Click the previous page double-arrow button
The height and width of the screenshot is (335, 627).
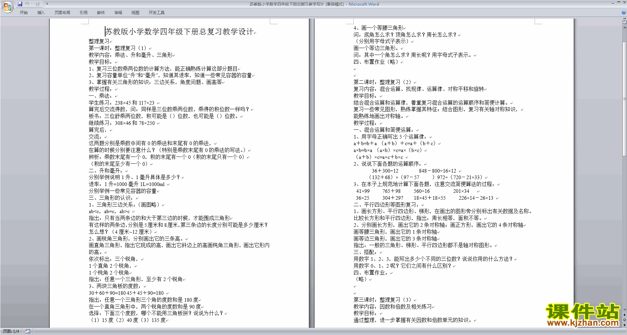[625, 315]
